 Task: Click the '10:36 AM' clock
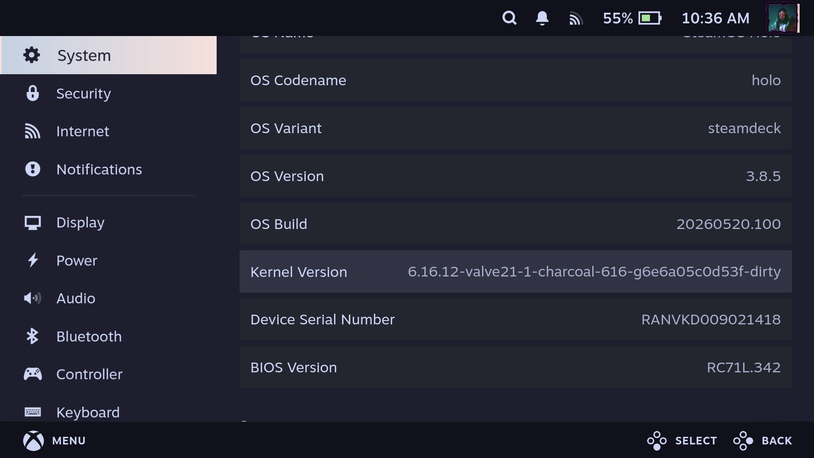click(x=716, y=18)
